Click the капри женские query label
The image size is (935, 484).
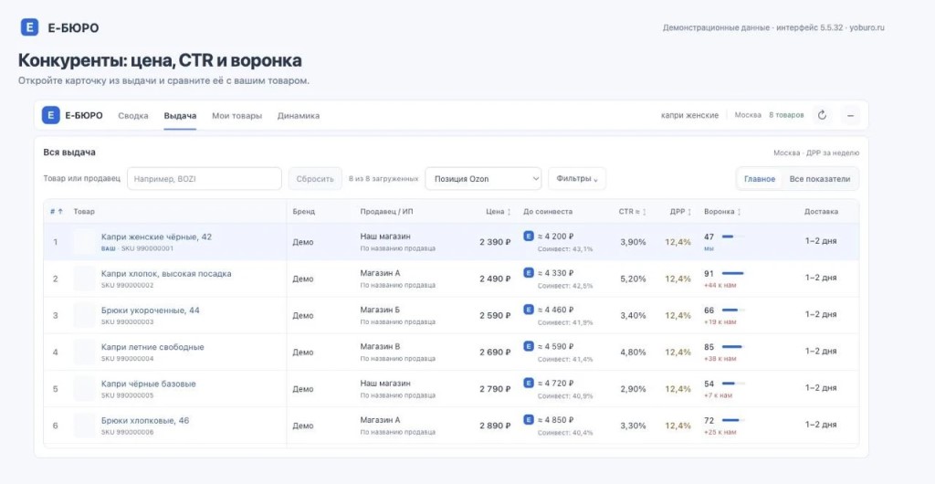point(690,115)
